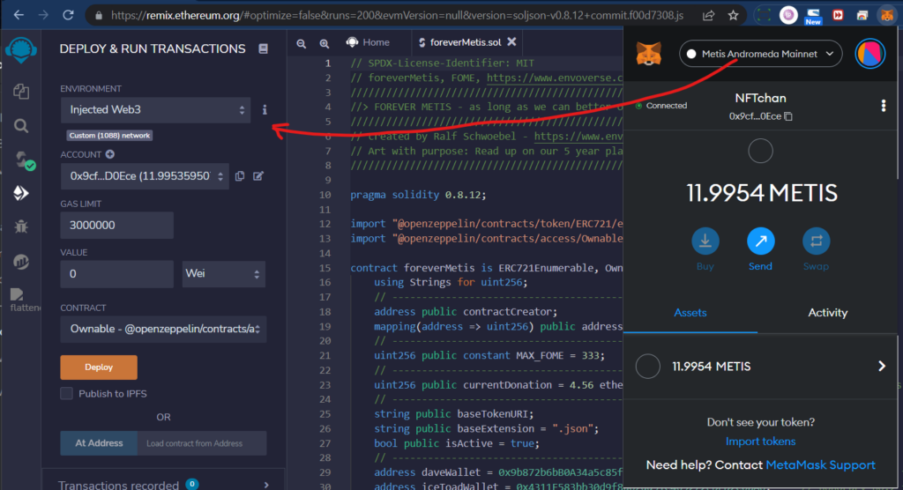Open the File explorer icon in Remix sidebar
The image size is (903, 490).
[x=21, y=91]
